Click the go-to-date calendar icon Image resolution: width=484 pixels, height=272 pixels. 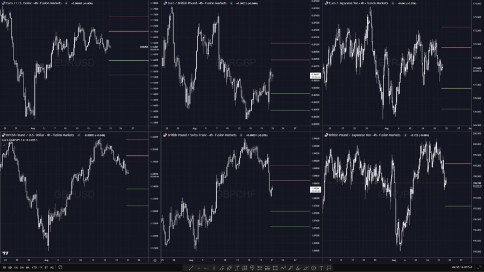[60, 267]
